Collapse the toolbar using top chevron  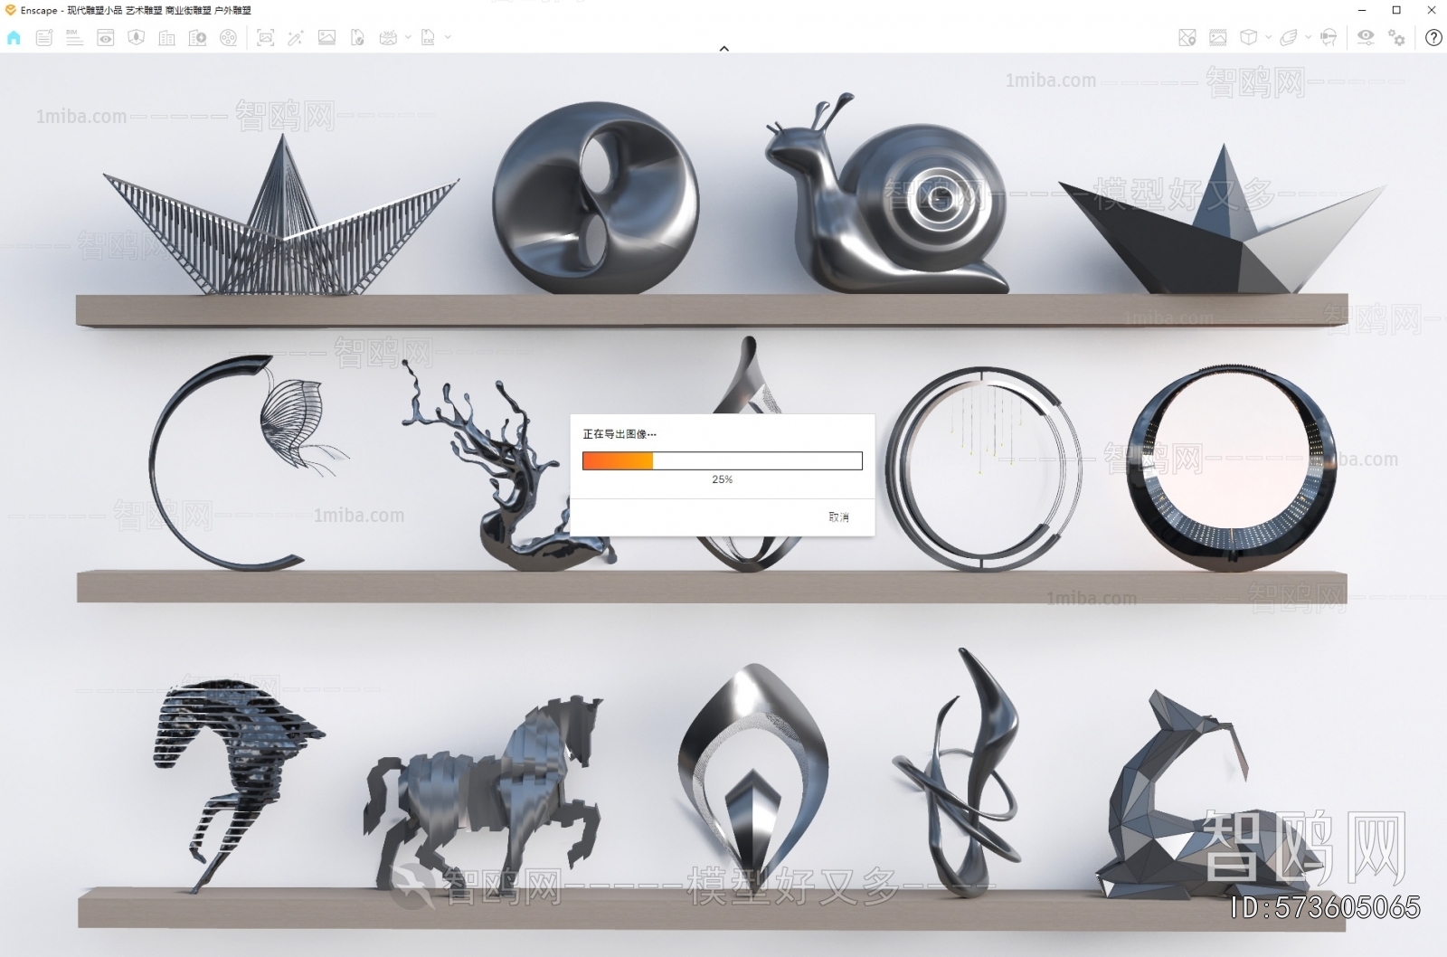pyautogui.click(x=723, y=49)
